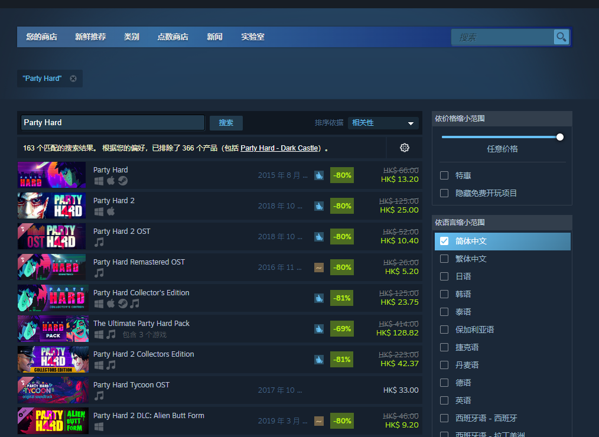Image resolution: width=599 pixels, height=437 pixels.
Task: Click the Party Hard search term input field
Action: (113, 123)
